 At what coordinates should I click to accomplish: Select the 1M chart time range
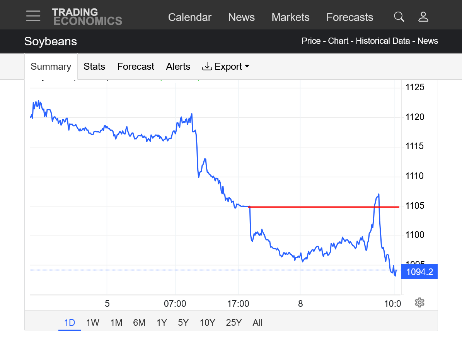(116, 323)
